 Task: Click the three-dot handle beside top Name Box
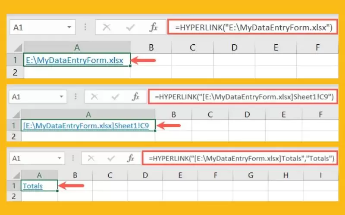85,27
